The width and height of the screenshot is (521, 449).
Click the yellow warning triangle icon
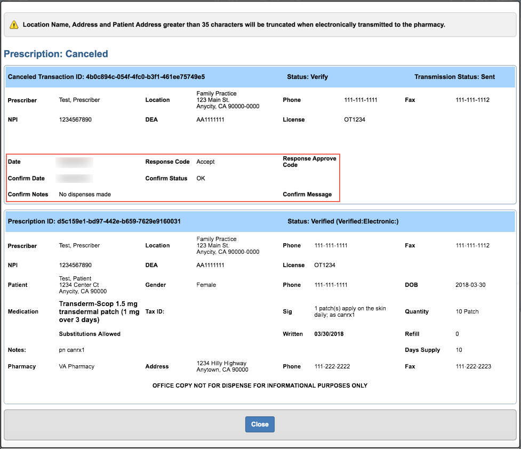pyautogui.click(x=13, y=25)
